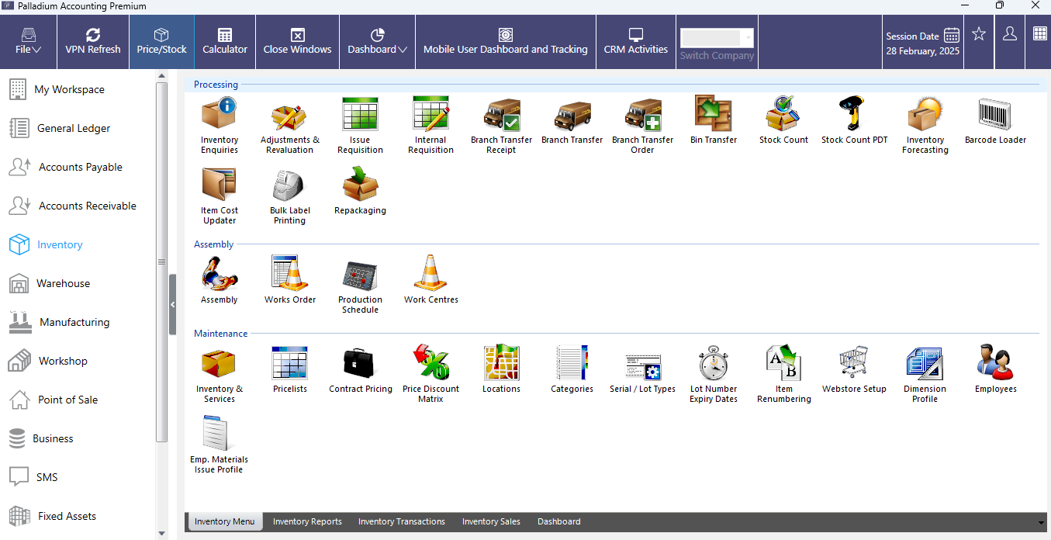
Task: Launch the Calculator
Action: click(225, 41)
